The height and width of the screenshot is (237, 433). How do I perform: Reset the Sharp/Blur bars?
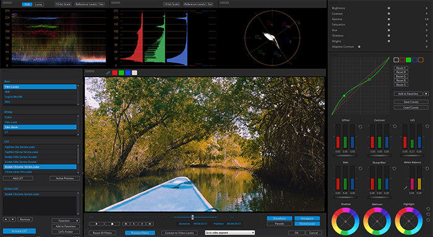click(395, 168)
